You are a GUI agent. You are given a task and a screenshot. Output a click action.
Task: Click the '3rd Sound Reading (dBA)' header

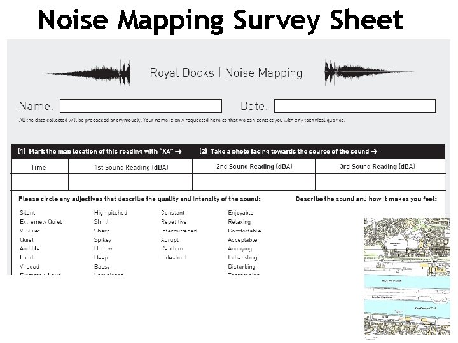[377, 166]
